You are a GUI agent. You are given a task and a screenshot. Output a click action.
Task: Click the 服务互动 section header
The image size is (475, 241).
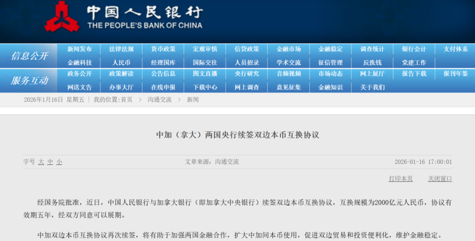(x=29, y=81)
